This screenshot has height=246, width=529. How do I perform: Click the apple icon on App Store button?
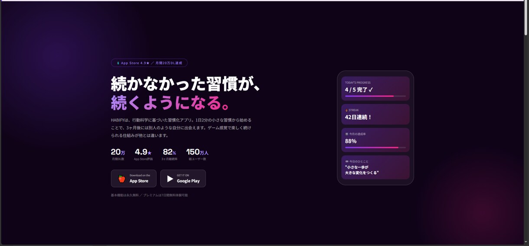click(122, 179)
